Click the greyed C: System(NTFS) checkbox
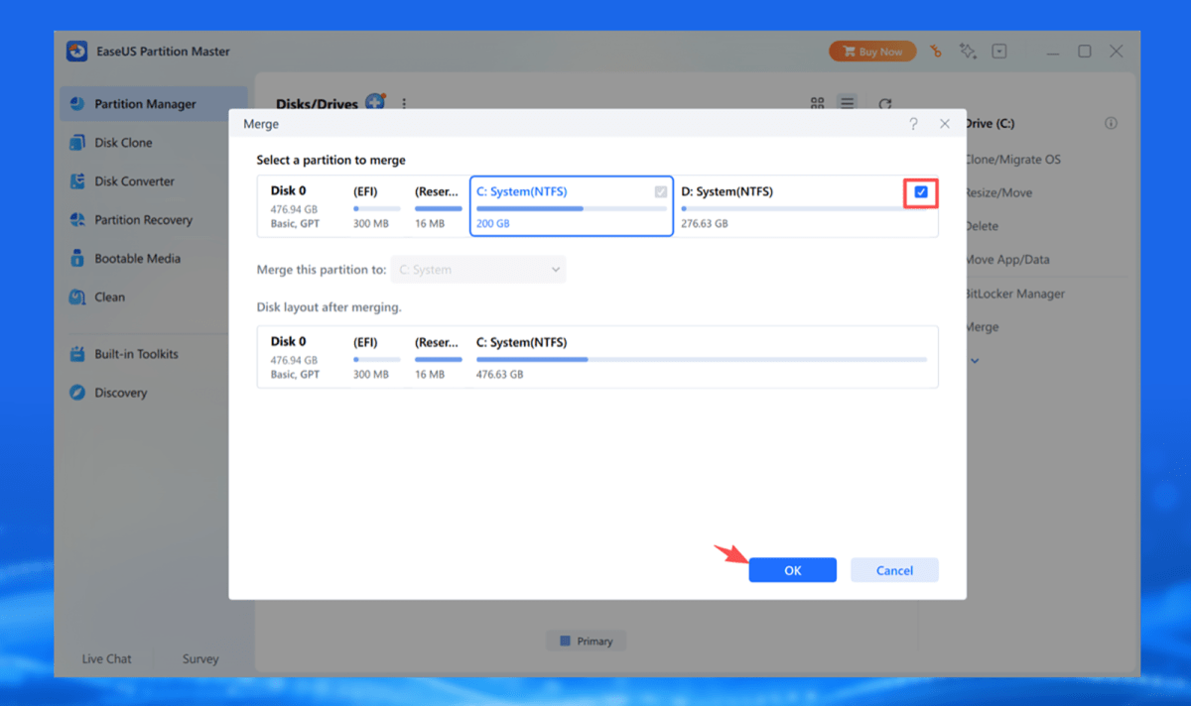The height and width of the screenshot is (706, 1191). [x=661, y=192]
